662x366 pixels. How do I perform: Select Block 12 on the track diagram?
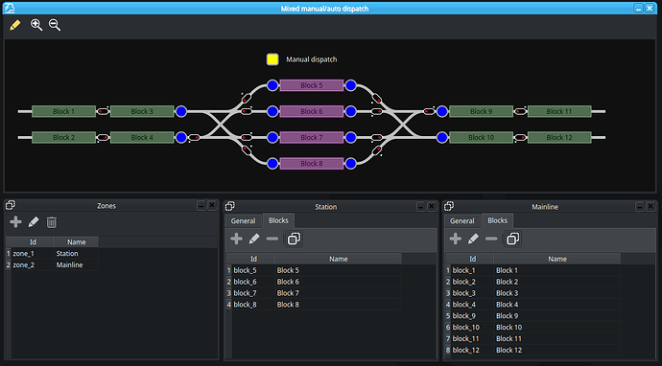[x=559, y=137]
